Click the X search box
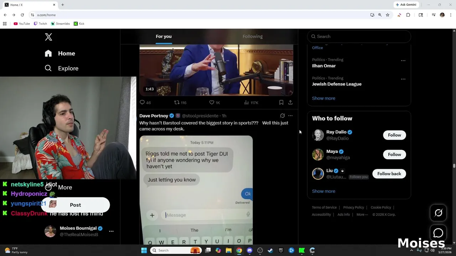Viewport: 456px width, 256px height. coord(359,36)
